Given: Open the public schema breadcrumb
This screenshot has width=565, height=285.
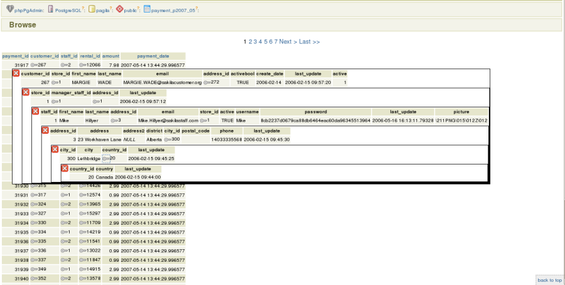Looking at the screenshot, I should pos(129,10).
